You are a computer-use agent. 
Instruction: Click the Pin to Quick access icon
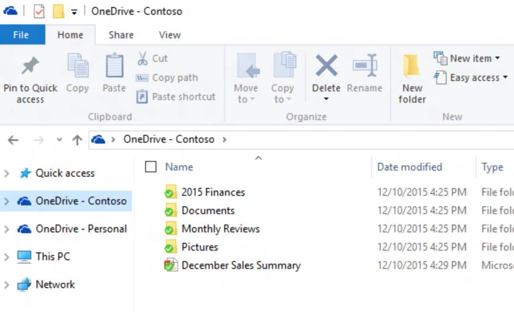point(30,67)
